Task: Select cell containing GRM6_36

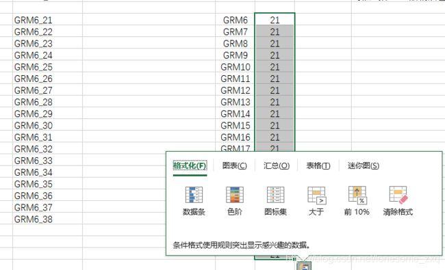Action: (x=48, y=195)
